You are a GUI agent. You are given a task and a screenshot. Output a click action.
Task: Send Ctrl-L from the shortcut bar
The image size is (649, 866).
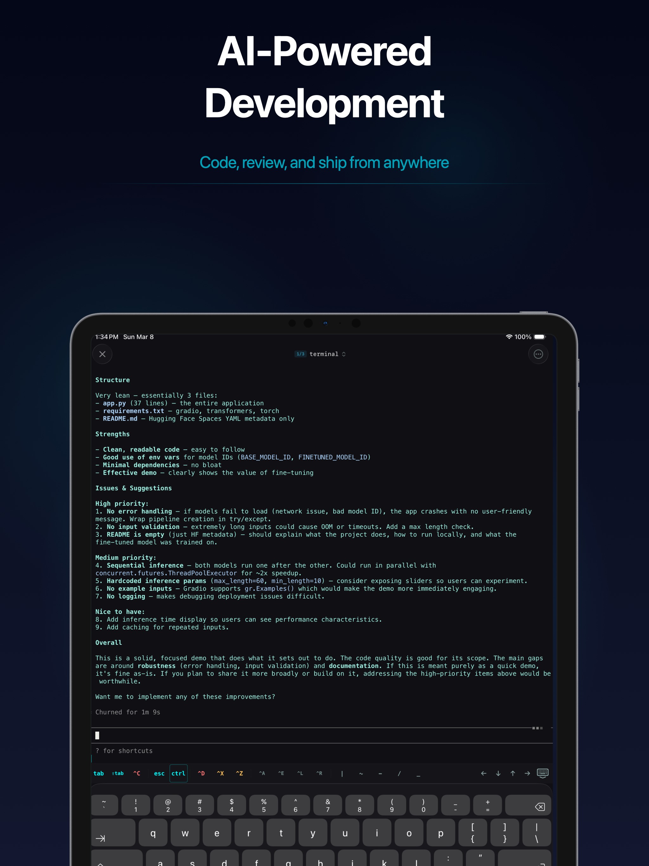(300, 773)
